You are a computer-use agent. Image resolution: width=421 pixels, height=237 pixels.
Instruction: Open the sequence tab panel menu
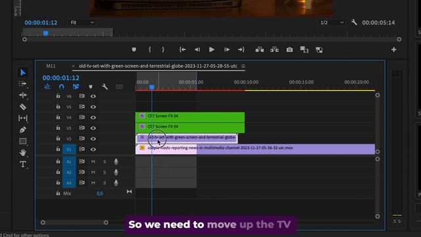click(x=243, y=66)
